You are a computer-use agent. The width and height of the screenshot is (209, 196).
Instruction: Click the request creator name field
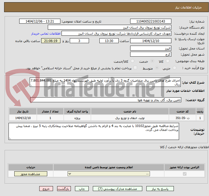click(116, 34)
